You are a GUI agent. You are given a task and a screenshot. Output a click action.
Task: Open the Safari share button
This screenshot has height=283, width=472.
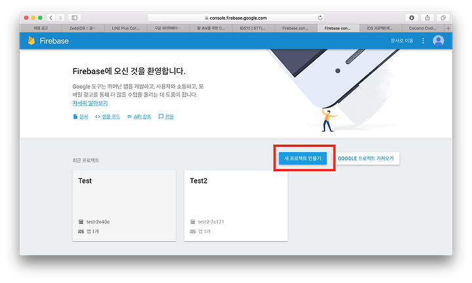click(427, 18)
